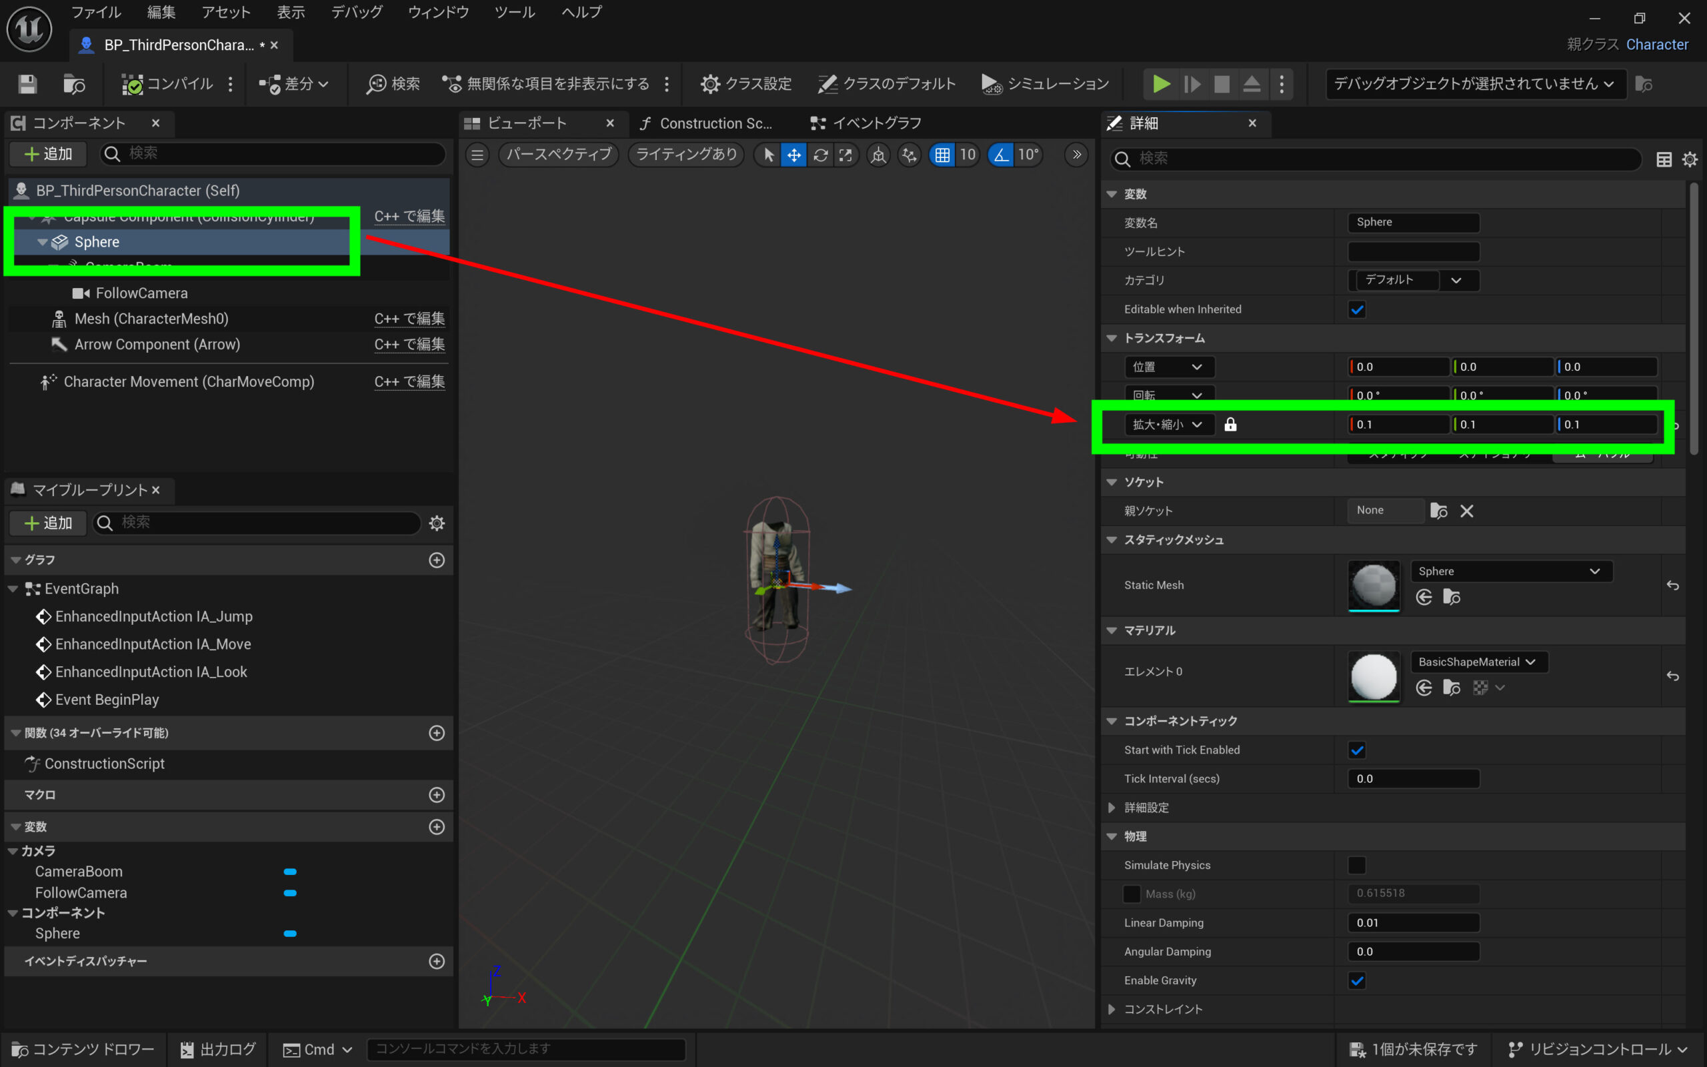Uncheck Enable Gravity checkbox
The height and width of the screenshot is (1067, 1707).
(x=1356, y=980)
